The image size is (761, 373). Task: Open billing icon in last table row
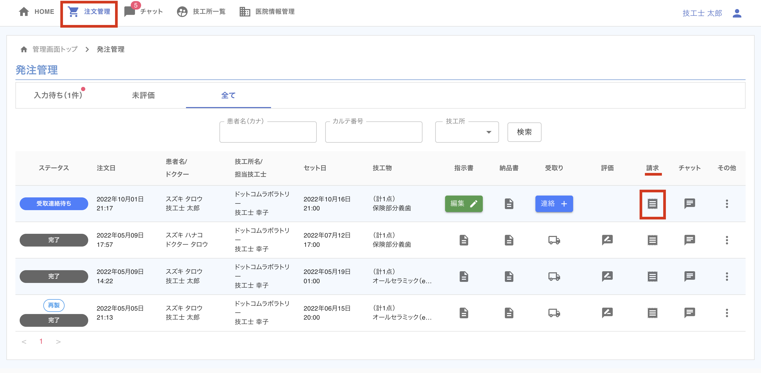pos(652,313)
